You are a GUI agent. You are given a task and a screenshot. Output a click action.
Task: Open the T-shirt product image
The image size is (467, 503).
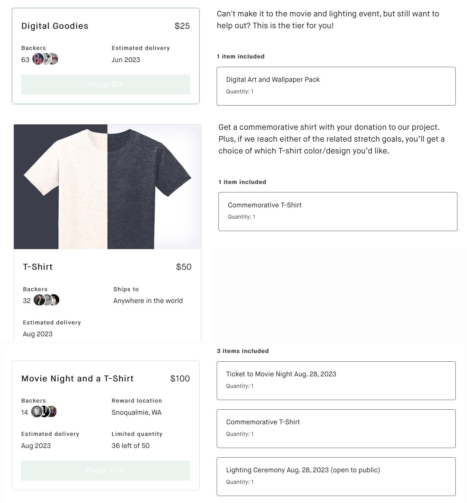107,186
